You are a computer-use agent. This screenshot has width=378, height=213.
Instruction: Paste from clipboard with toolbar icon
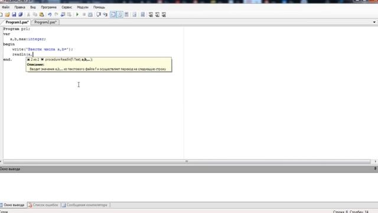tap(42, 15)
